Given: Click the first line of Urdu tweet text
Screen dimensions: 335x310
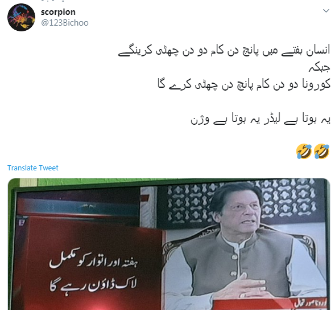Looking at the screenshot, I should tap(224, 51).
